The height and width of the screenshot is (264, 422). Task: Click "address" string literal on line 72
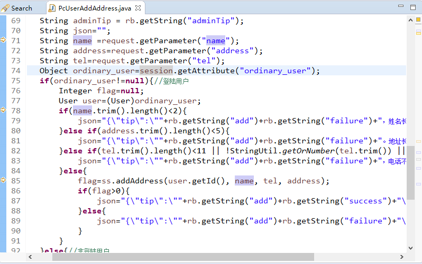pos(233,51)
